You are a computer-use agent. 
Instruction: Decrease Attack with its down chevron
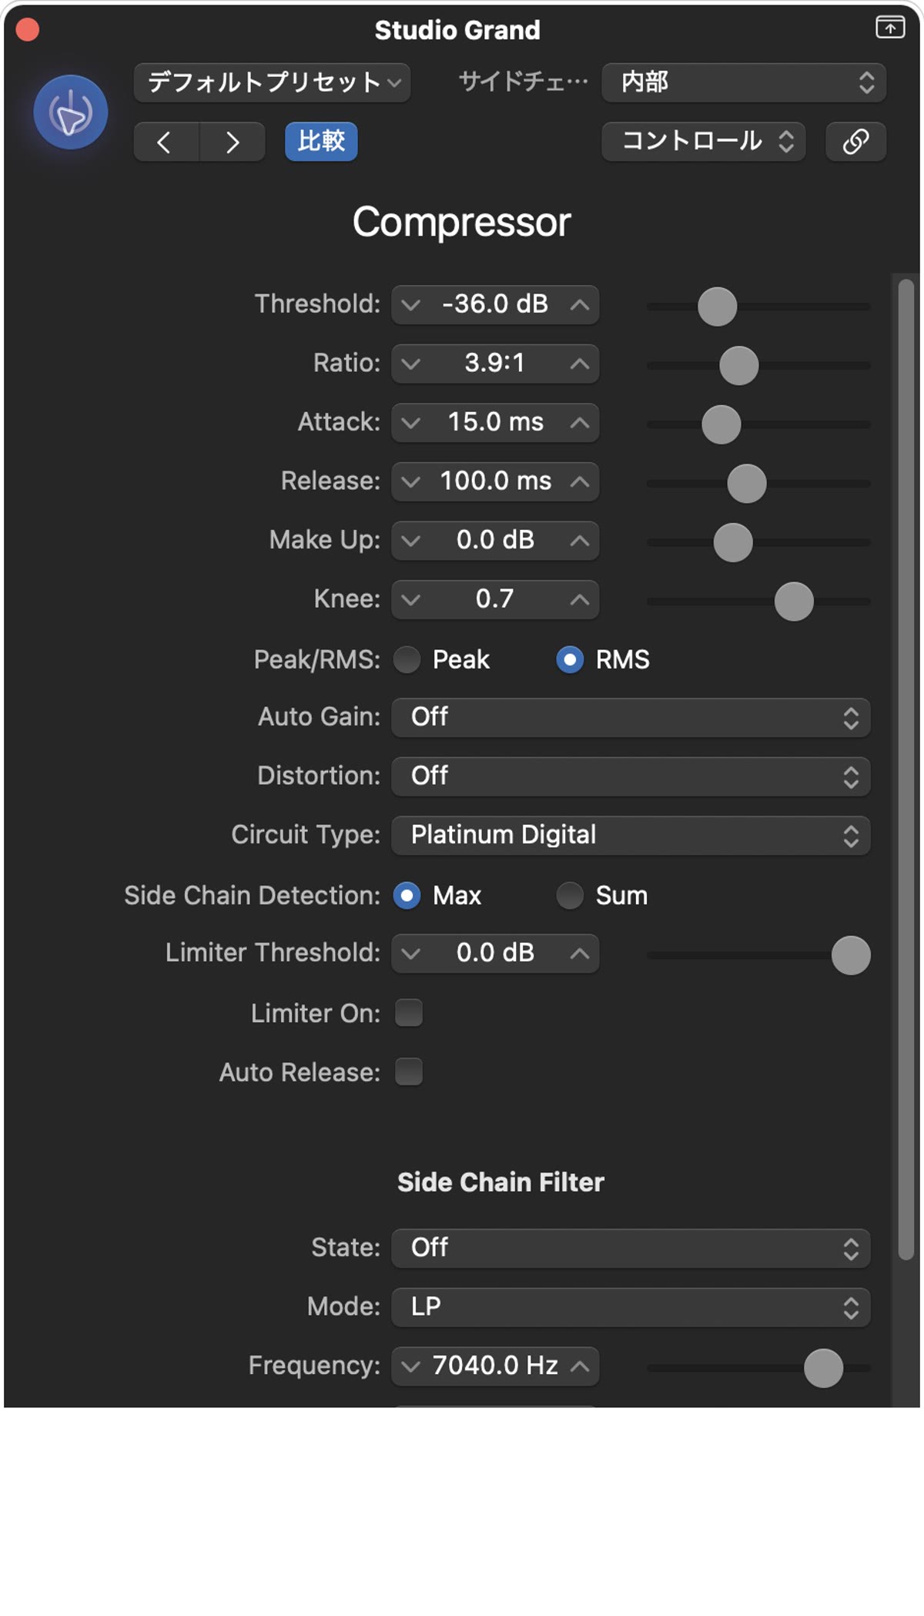411,423
